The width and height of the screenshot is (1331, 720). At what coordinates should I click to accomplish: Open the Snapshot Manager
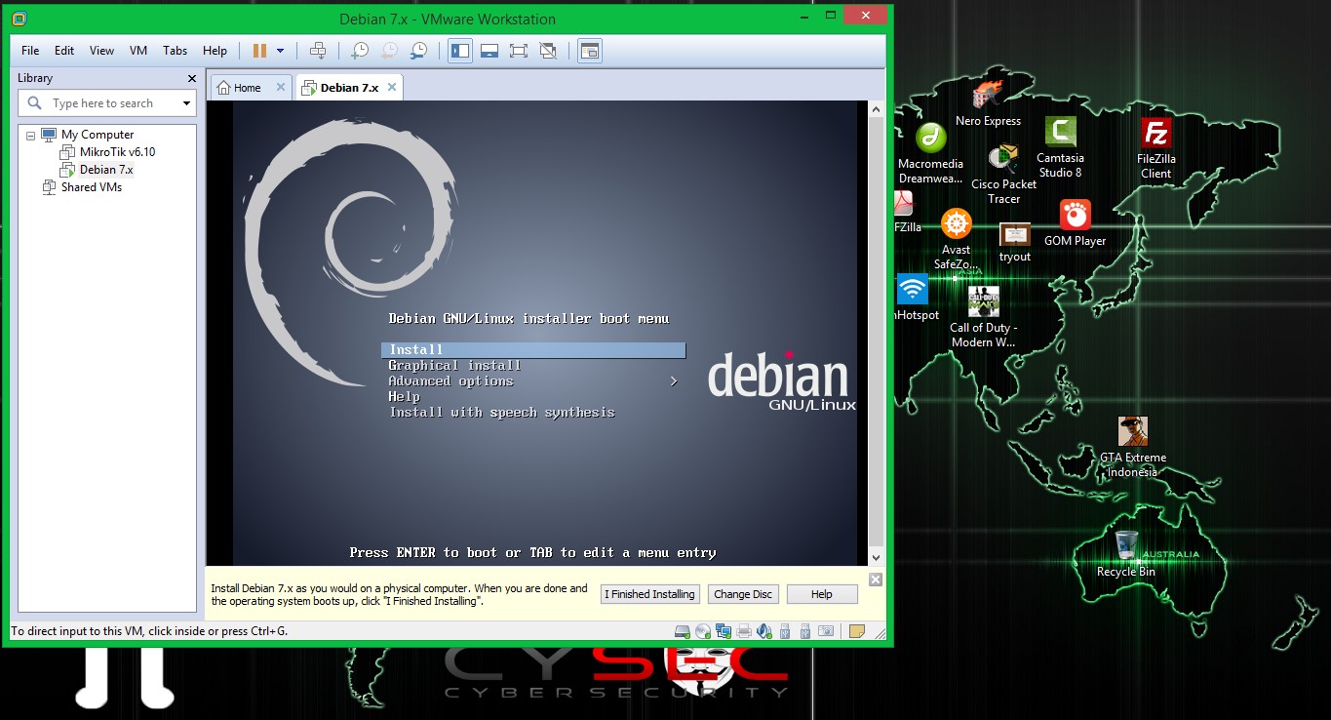coord(419,51)
